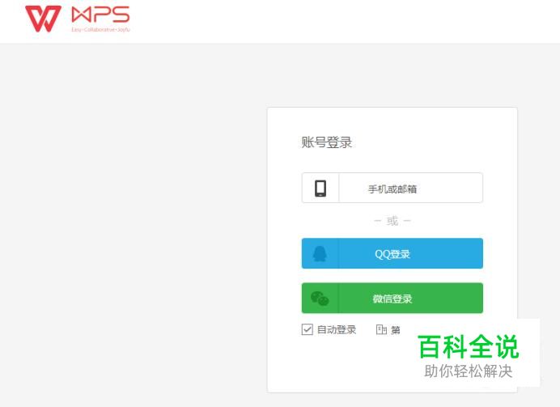Click the WPS wordmark text
The height and width of the screenshot is (407, 560).
click(100, 15)
